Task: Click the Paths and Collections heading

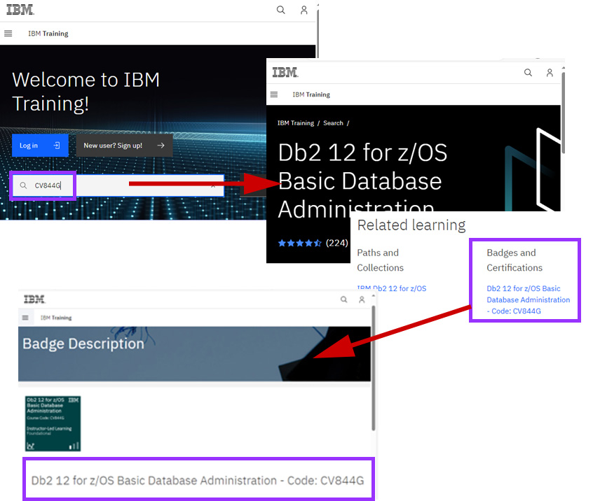Action: [380, 260]
